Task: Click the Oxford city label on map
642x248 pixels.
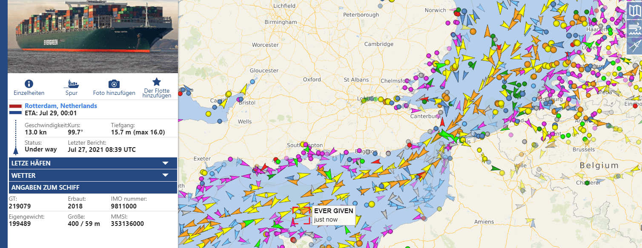Action: click(312, 80)
